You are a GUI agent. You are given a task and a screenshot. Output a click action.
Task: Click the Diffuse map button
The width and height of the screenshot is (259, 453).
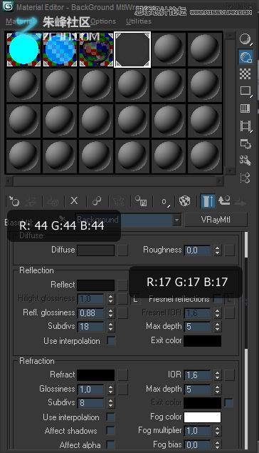point(122,250)
